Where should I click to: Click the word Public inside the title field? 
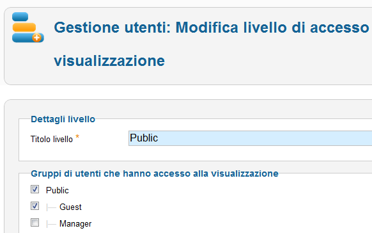point(144,138)
